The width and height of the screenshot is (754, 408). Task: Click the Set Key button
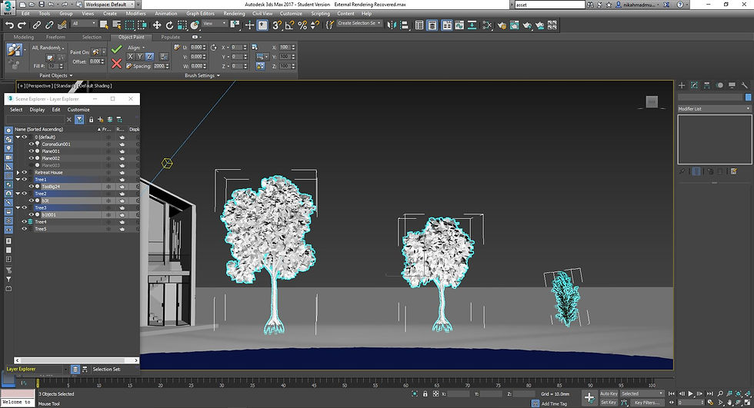click(x=609, y=403)
